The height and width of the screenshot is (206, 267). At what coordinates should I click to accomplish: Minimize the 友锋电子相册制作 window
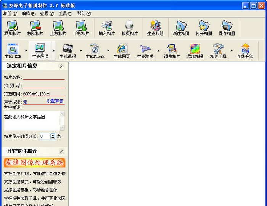click(x=245, y=6)
